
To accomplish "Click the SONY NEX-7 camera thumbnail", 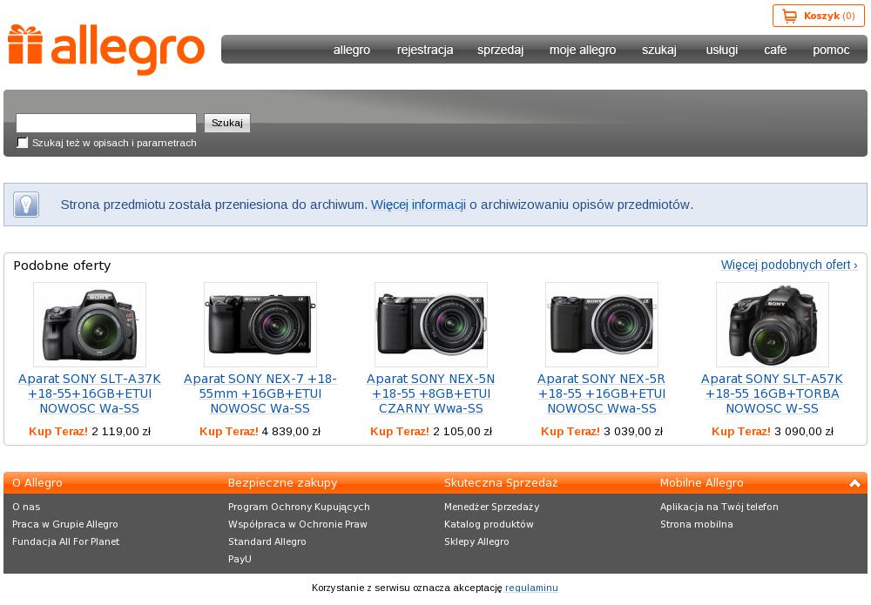I will [260, 324].
